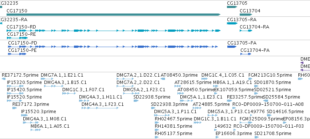310x139 pixels.
Task: Click the CG17150-PE protein label
Action: pos(22,50)
